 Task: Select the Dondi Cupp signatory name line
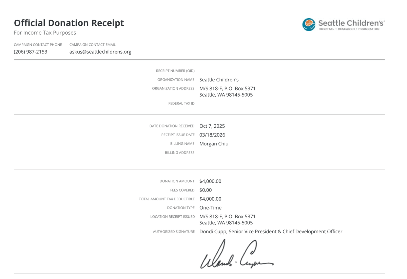(x=271, y=232)
